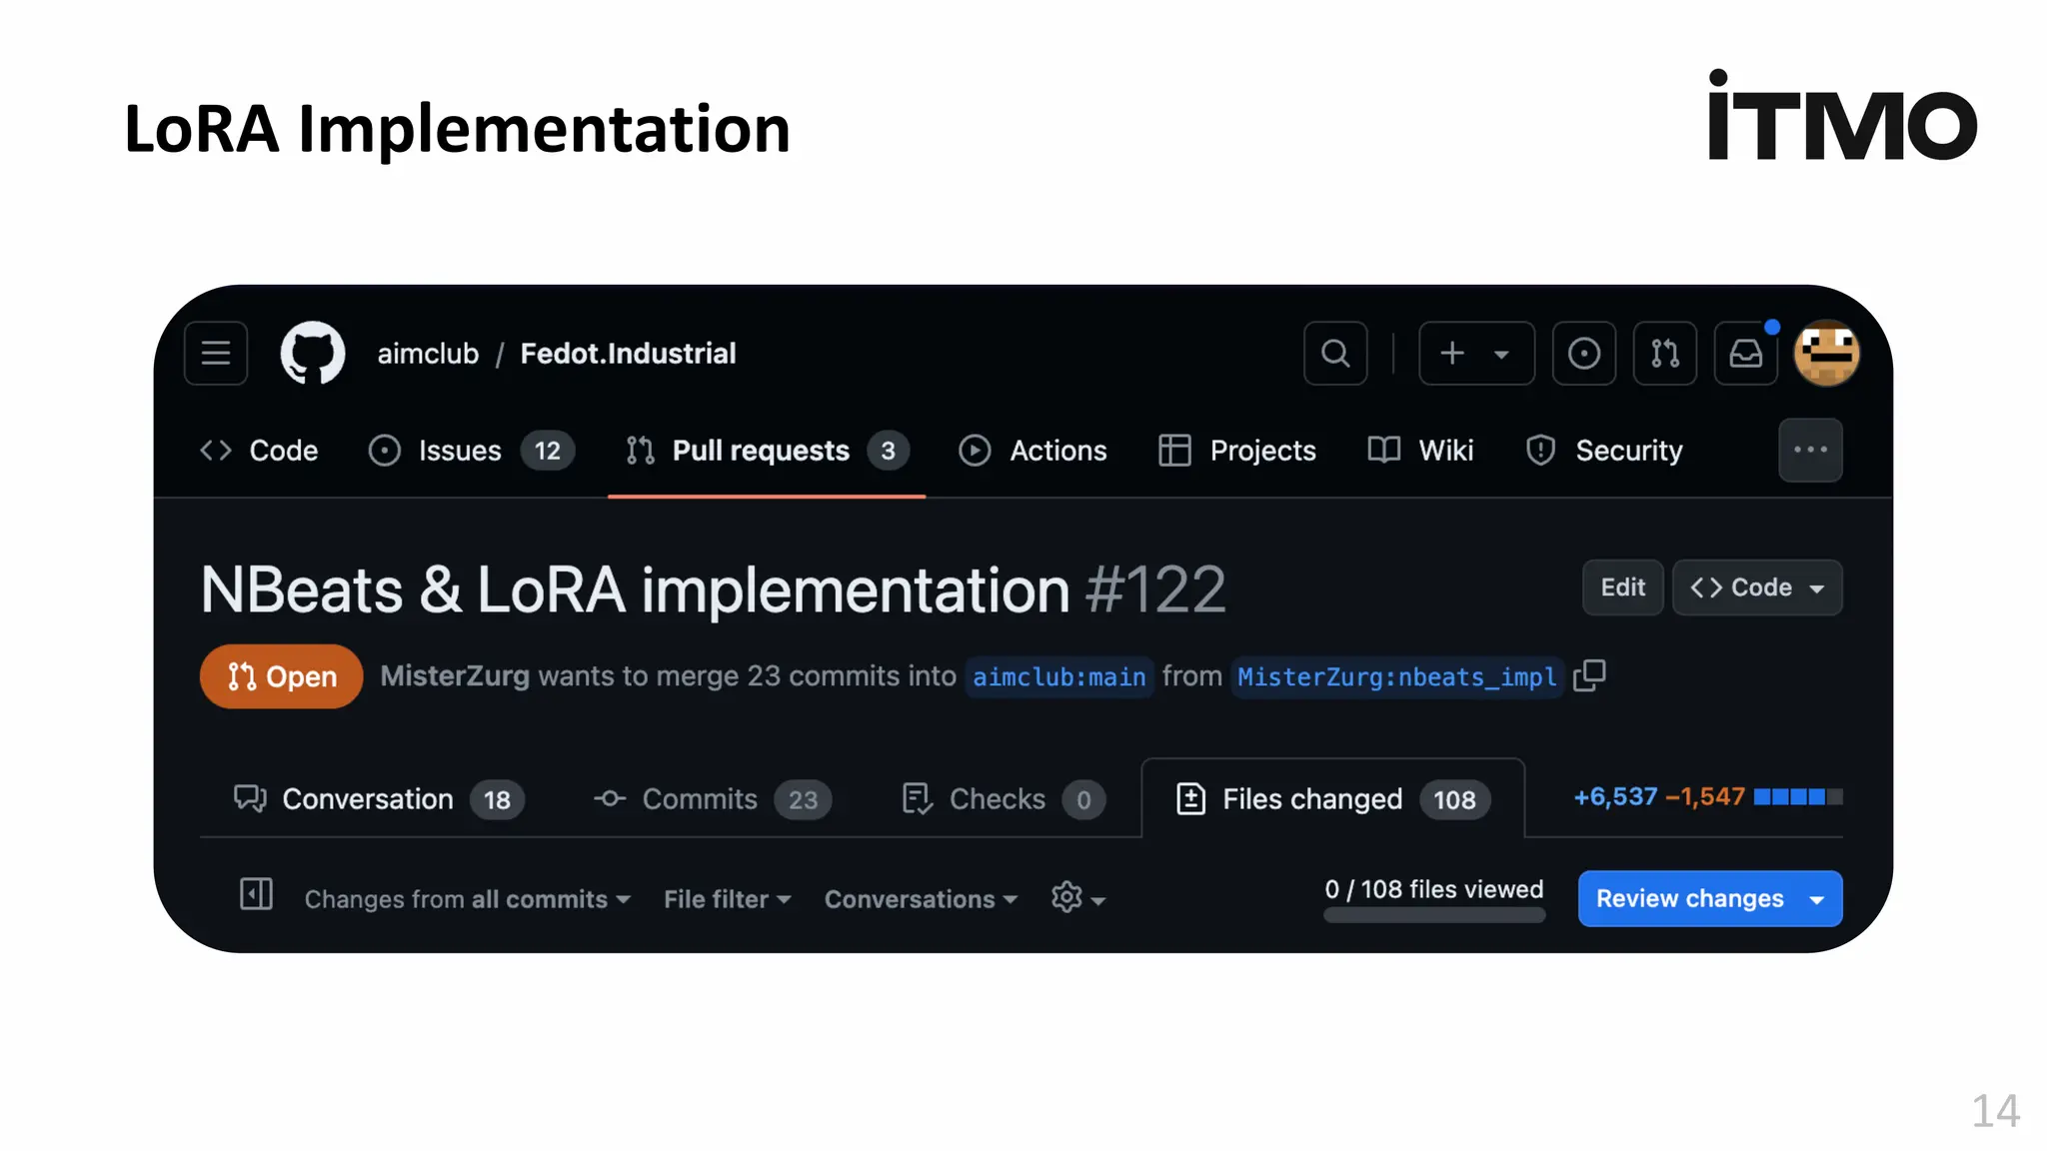This screenshot has width=2047, height=1151.
Task: Open the Conversations dropdown
Action: (x=920, y=899)
